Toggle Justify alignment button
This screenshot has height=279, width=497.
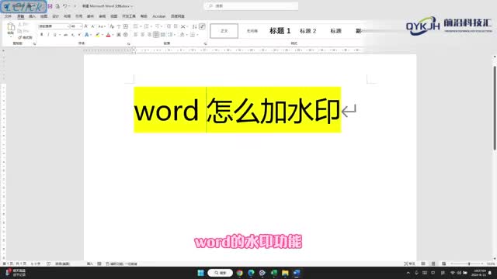pyautogui.click(x=156, y=35)
